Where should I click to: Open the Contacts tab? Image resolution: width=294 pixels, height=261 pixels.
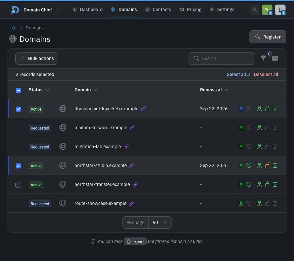158,9
